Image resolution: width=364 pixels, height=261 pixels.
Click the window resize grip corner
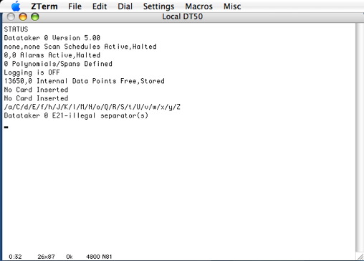360,257
